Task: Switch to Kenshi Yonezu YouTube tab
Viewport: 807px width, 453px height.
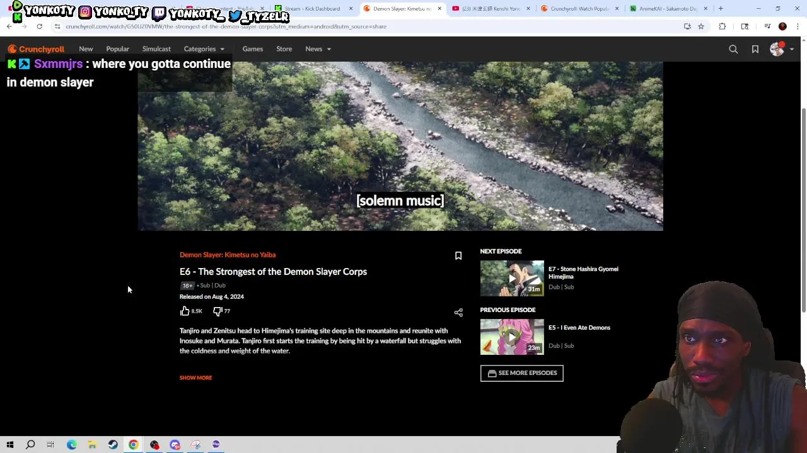Action: tap(491, 9)
